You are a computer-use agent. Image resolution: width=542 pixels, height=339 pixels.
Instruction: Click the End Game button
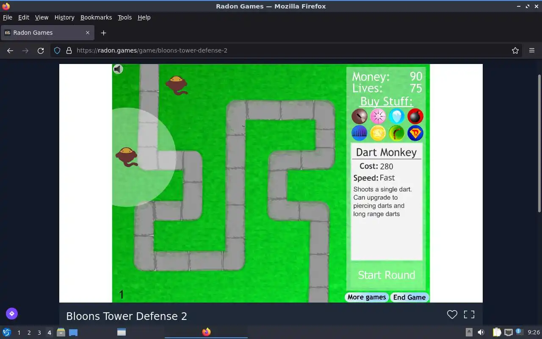[x=409, y=297]
